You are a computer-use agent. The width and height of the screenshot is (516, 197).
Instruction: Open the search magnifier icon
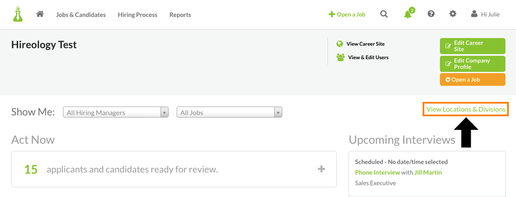click(384, 14)
